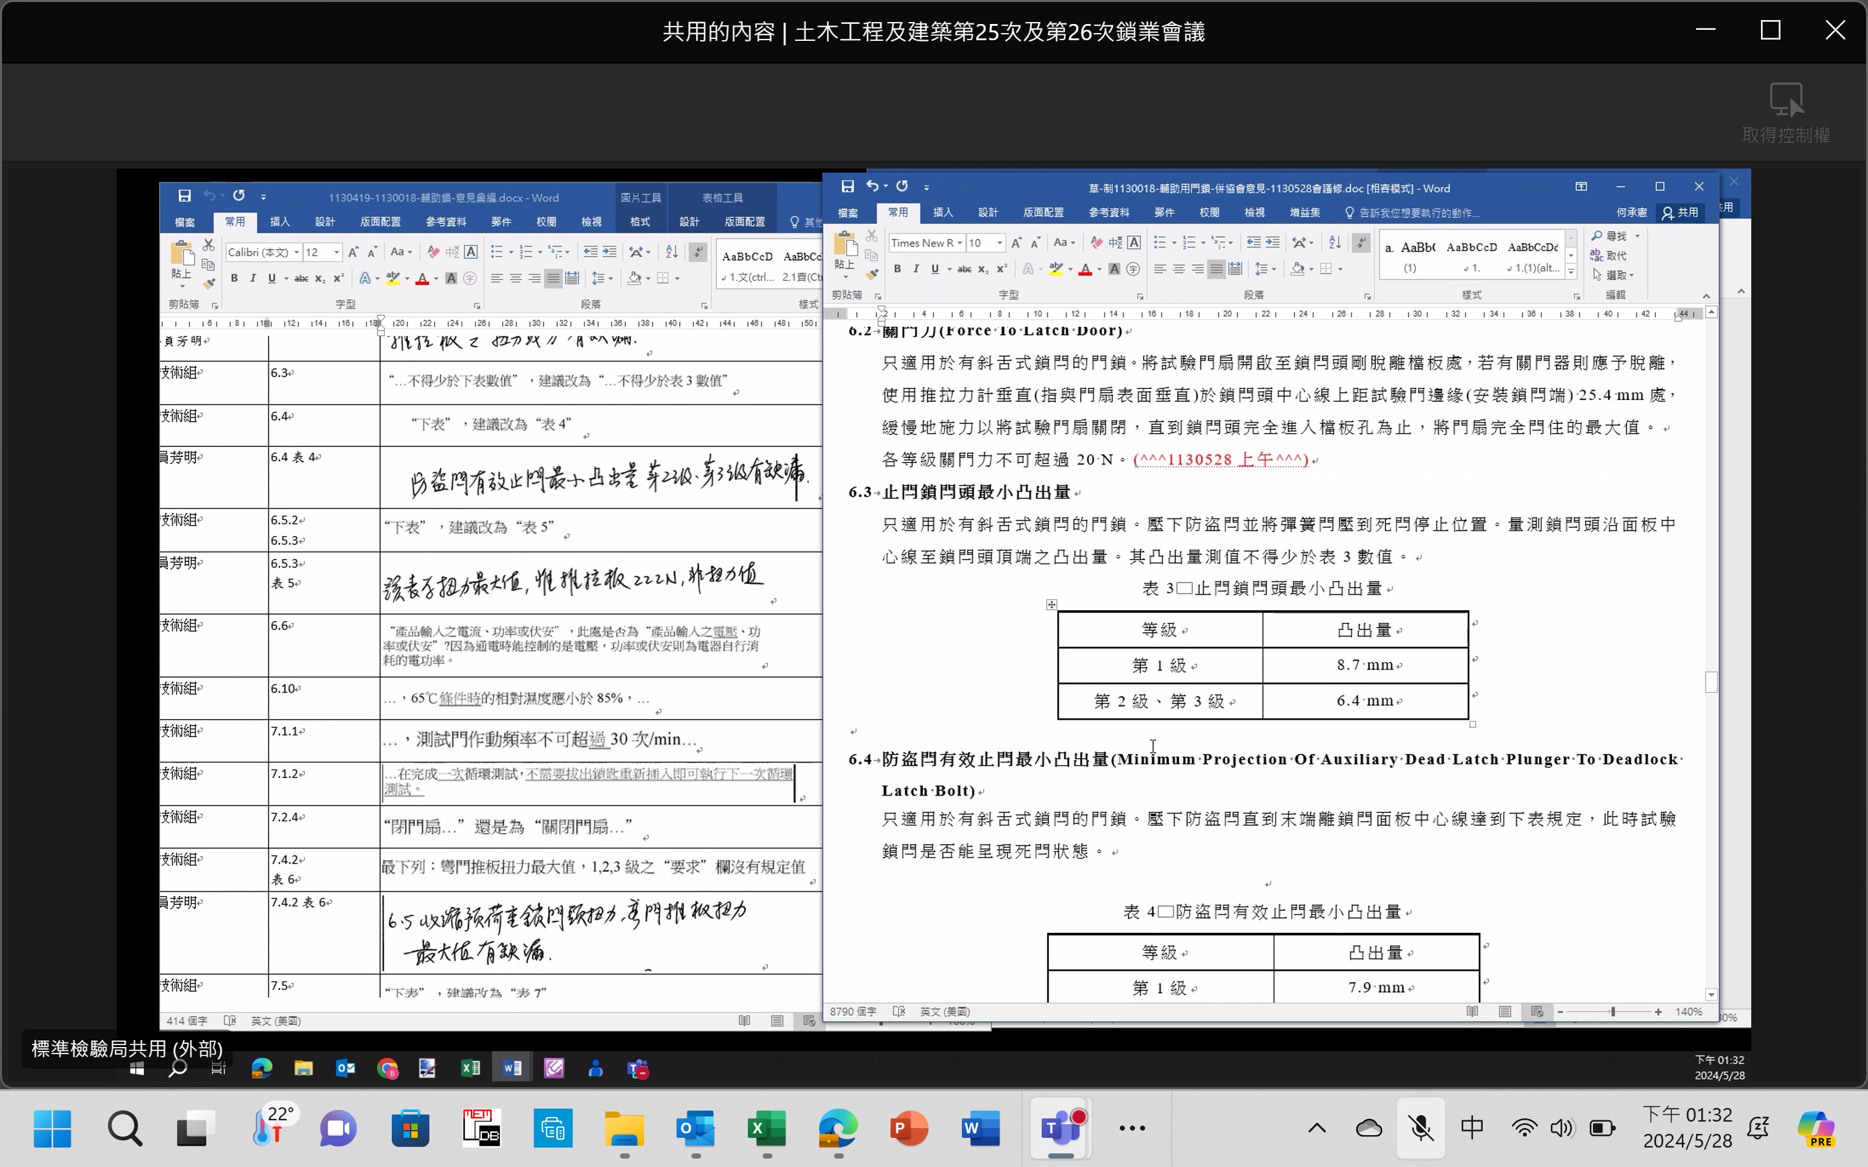Image resolution: width=1868 pixels, height=1167 pixels.
Task: Open 格式 picture tools tab in left Word window
Action: pos(640,222)
